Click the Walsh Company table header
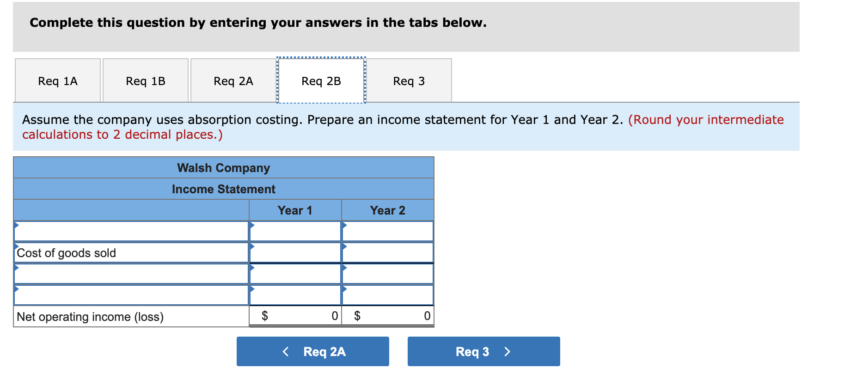The width and height of the screenshot is (844, 381). [x=223, y=168]
